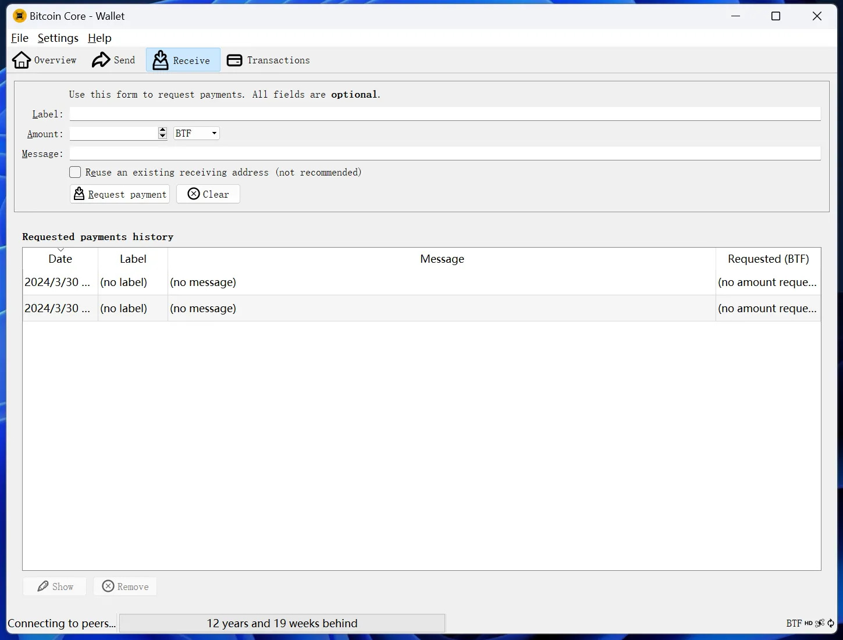Enable reuse an existing receiving address

click(75, 172)
